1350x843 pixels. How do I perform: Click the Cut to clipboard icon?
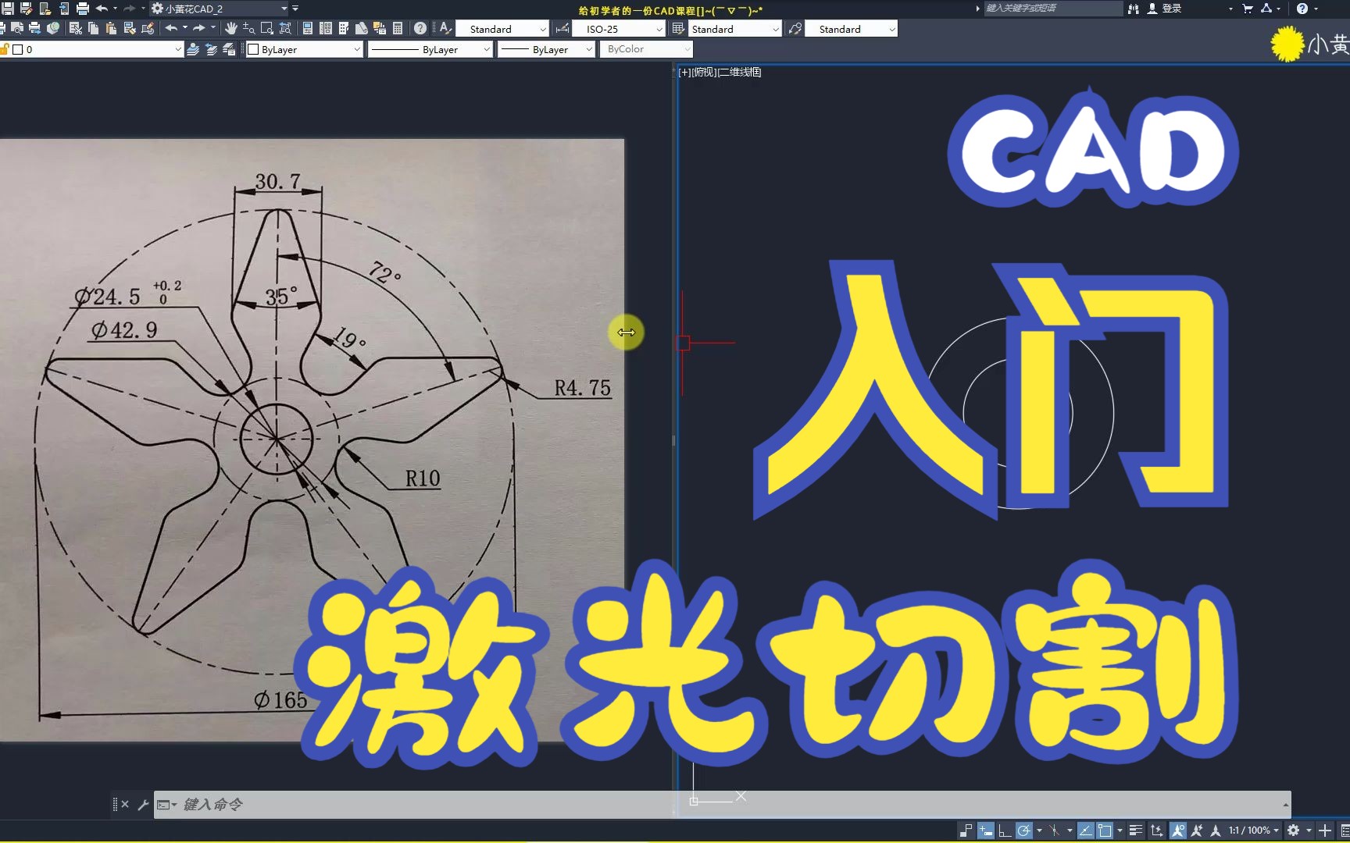(75, 28)
